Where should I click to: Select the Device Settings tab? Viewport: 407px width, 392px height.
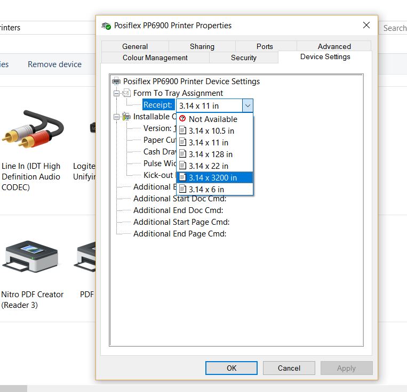pyautogui.click(x=325, y=57)
